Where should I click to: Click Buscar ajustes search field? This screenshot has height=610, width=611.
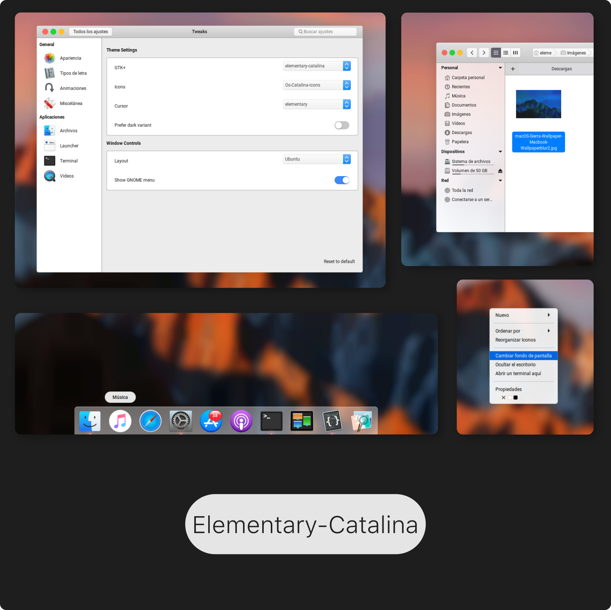click(x=325, y=32)
